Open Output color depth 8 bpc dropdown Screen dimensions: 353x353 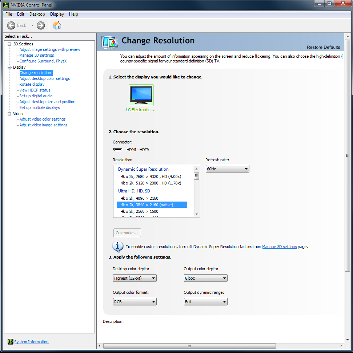205,278
